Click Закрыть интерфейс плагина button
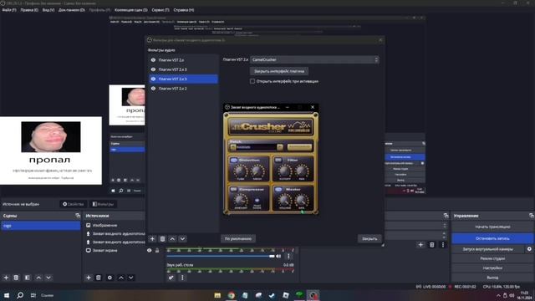The height and width of the screenshot is (301, 535). coord(279,71)
